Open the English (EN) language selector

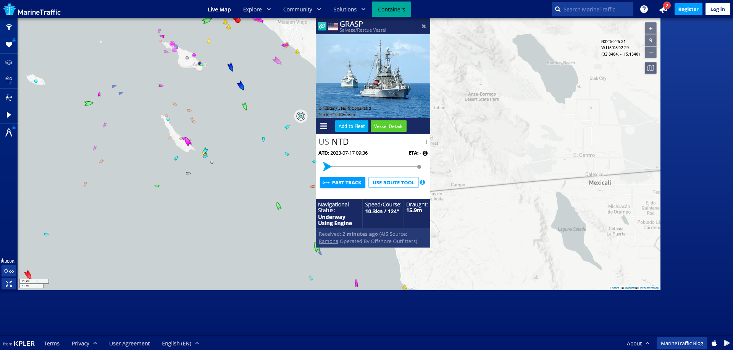pyautogui.click(x=180, y=344)
